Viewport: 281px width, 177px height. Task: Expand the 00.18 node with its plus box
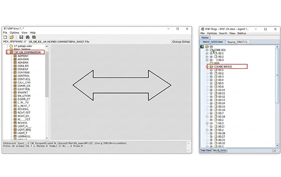pos(211,117)
